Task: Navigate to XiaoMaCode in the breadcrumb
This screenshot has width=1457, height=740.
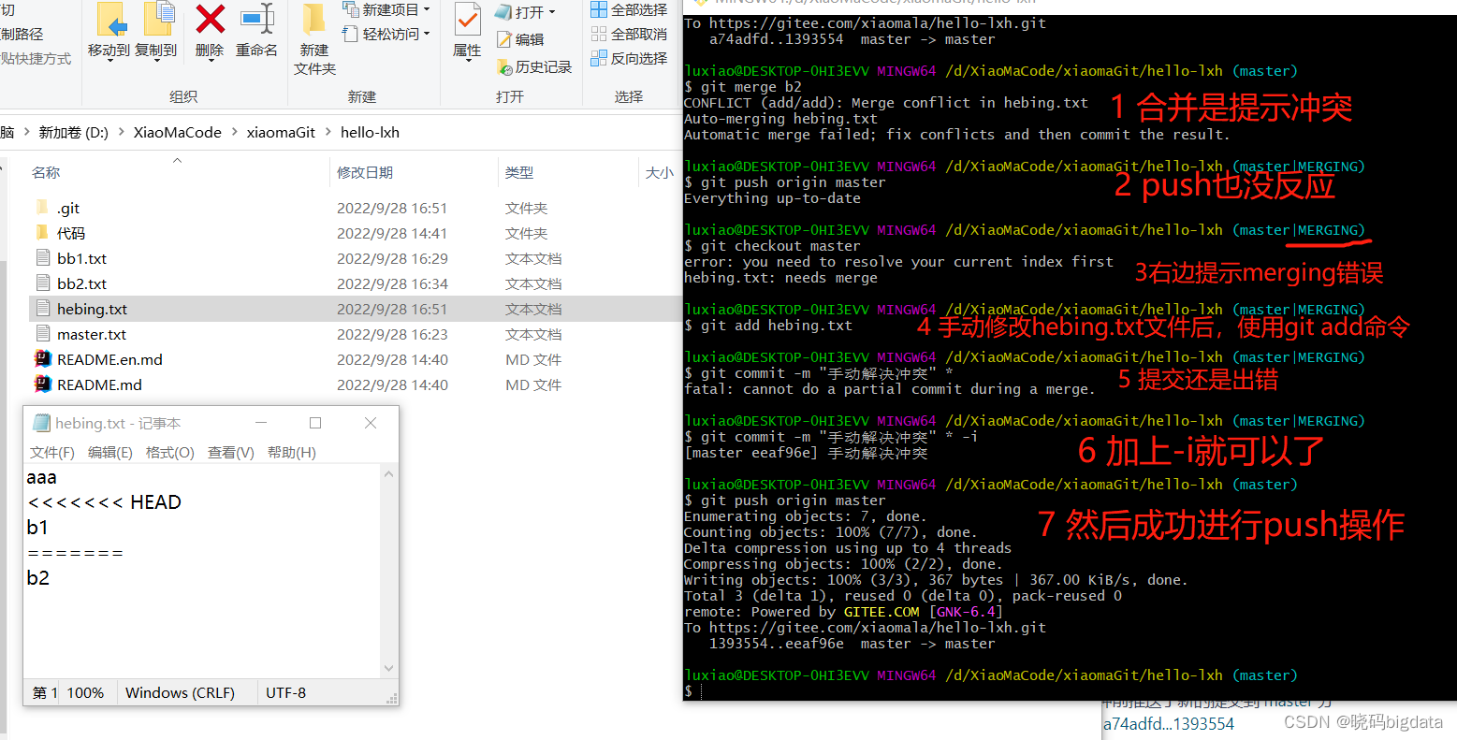Action: [178, 133]
